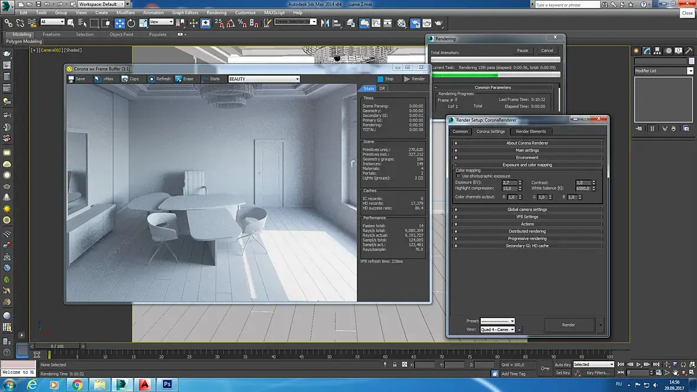Enable Use photographic exposure checkbox

[458, 176]
